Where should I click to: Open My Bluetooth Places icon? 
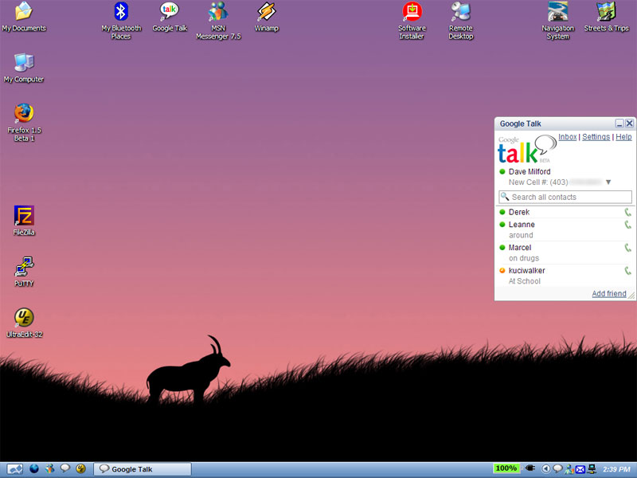pyautogui.click(x=121, y=12)
